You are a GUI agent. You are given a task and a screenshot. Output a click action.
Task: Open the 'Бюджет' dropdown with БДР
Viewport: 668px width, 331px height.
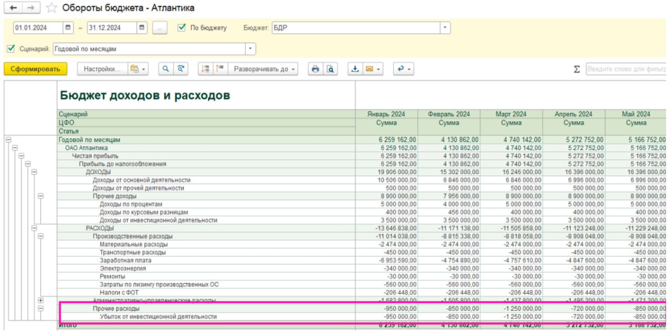coord(445,28)
